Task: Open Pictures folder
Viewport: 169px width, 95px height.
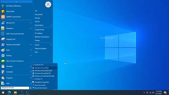Action: coord(37,18)
